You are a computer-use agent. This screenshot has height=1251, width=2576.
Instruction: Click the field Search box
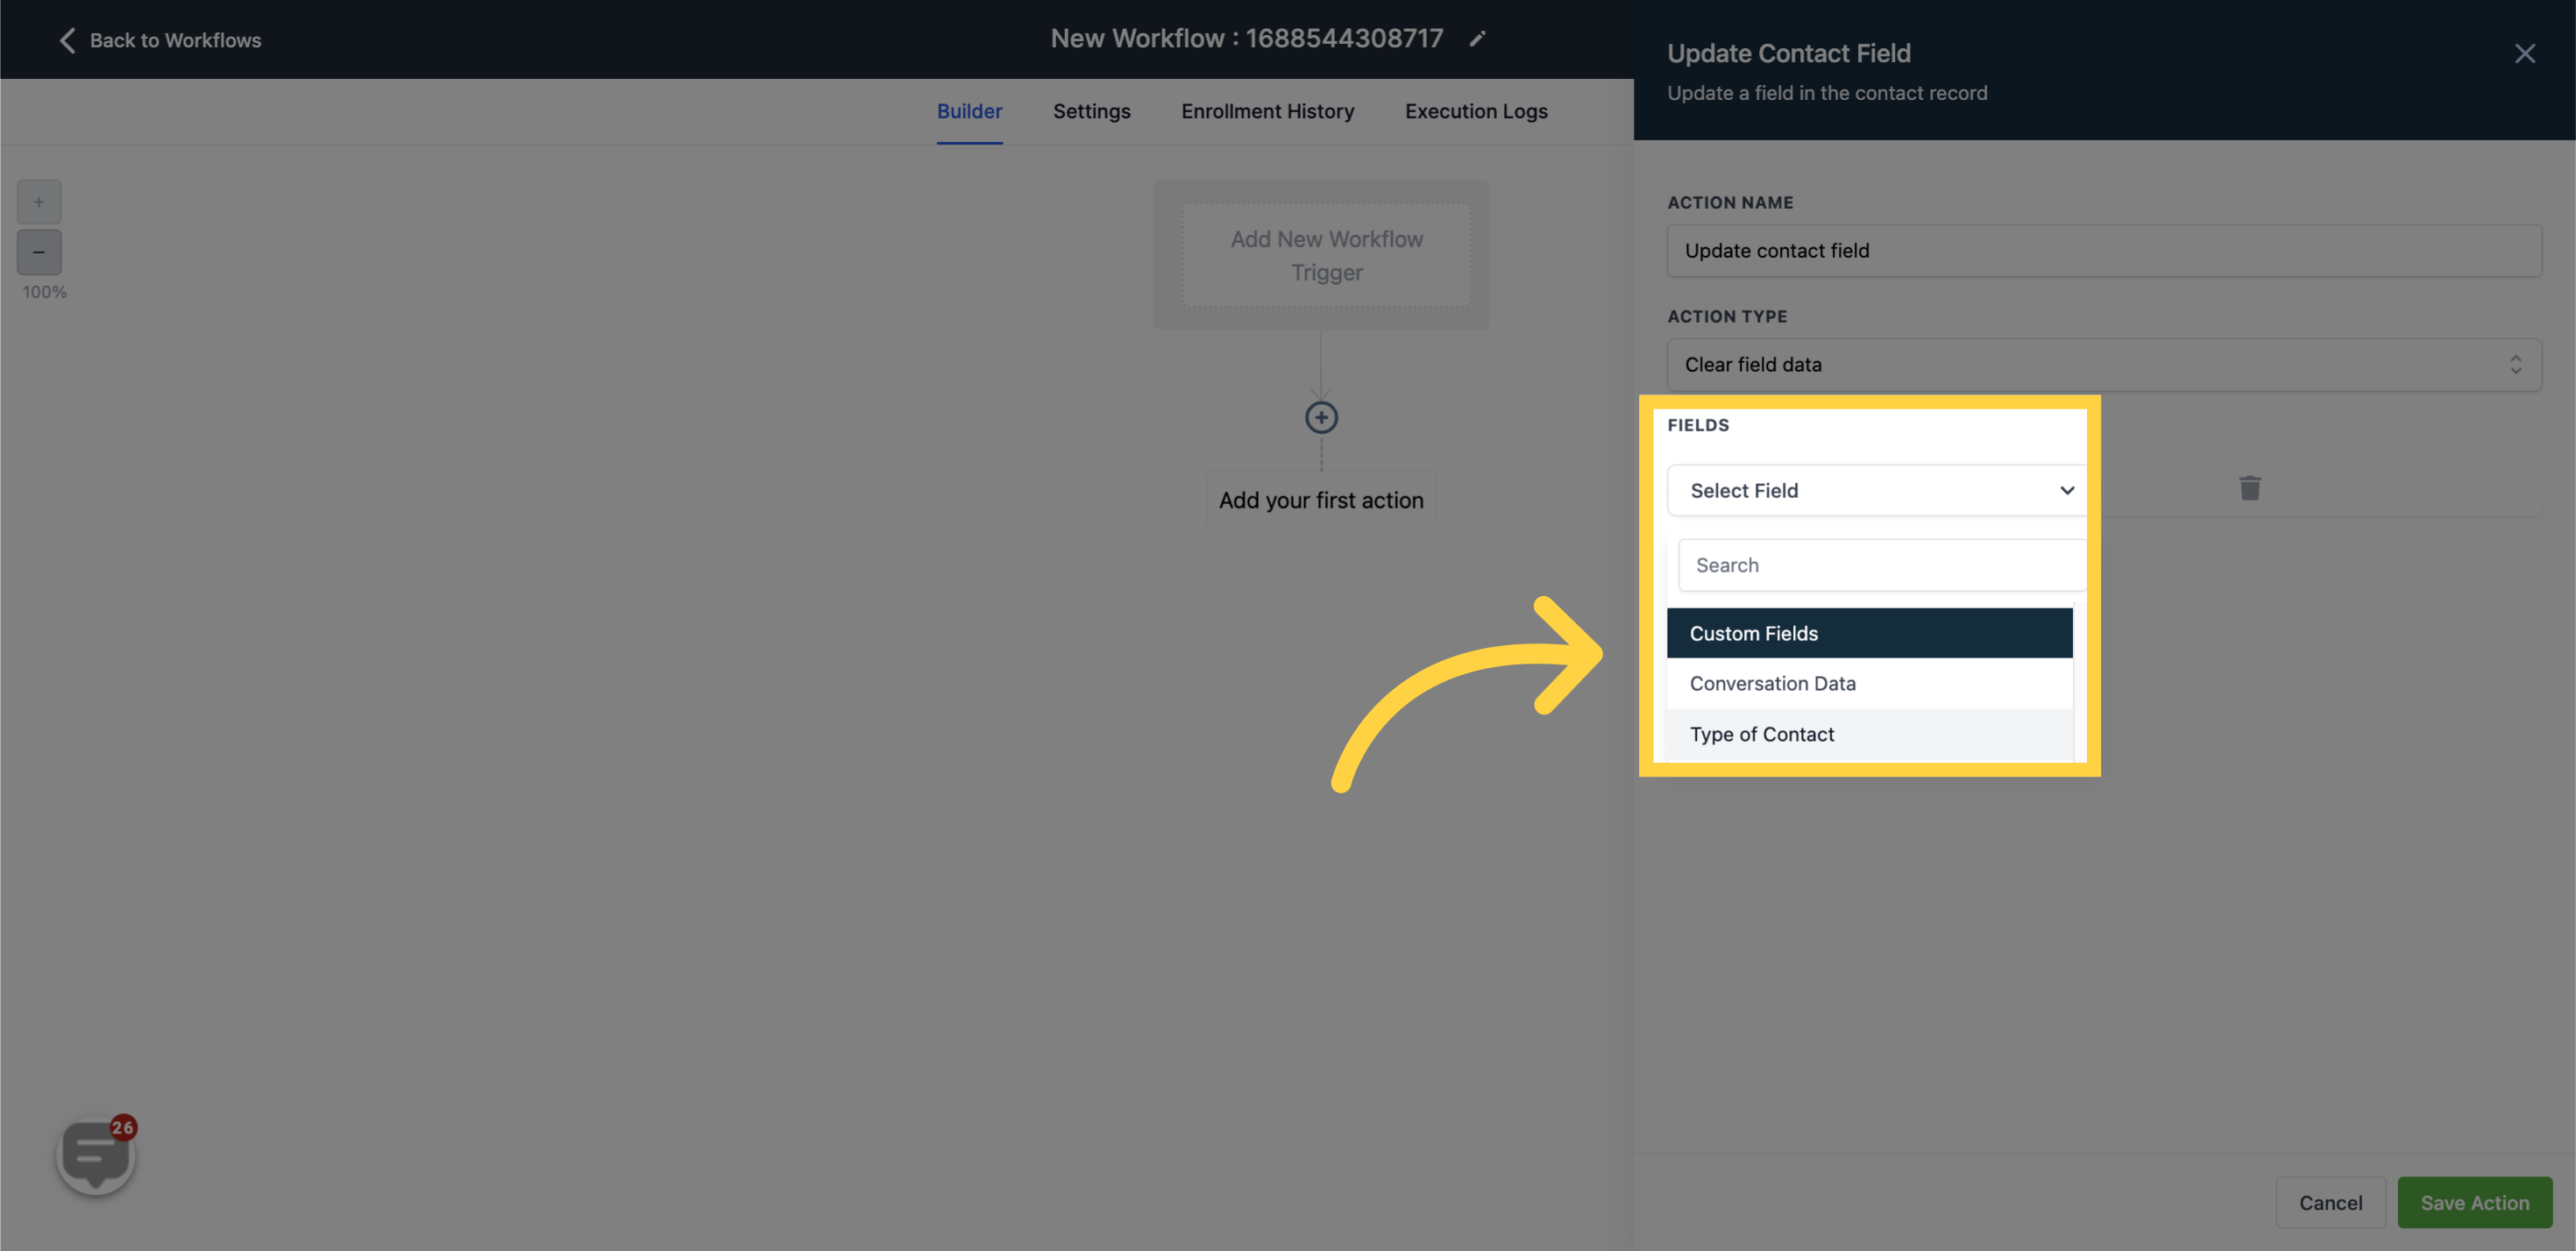[1881, 565]
